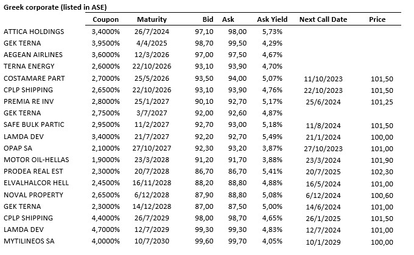Click the COSTAMARE PART cell
This screenshot has width=414, height=255.
[33, 78]
